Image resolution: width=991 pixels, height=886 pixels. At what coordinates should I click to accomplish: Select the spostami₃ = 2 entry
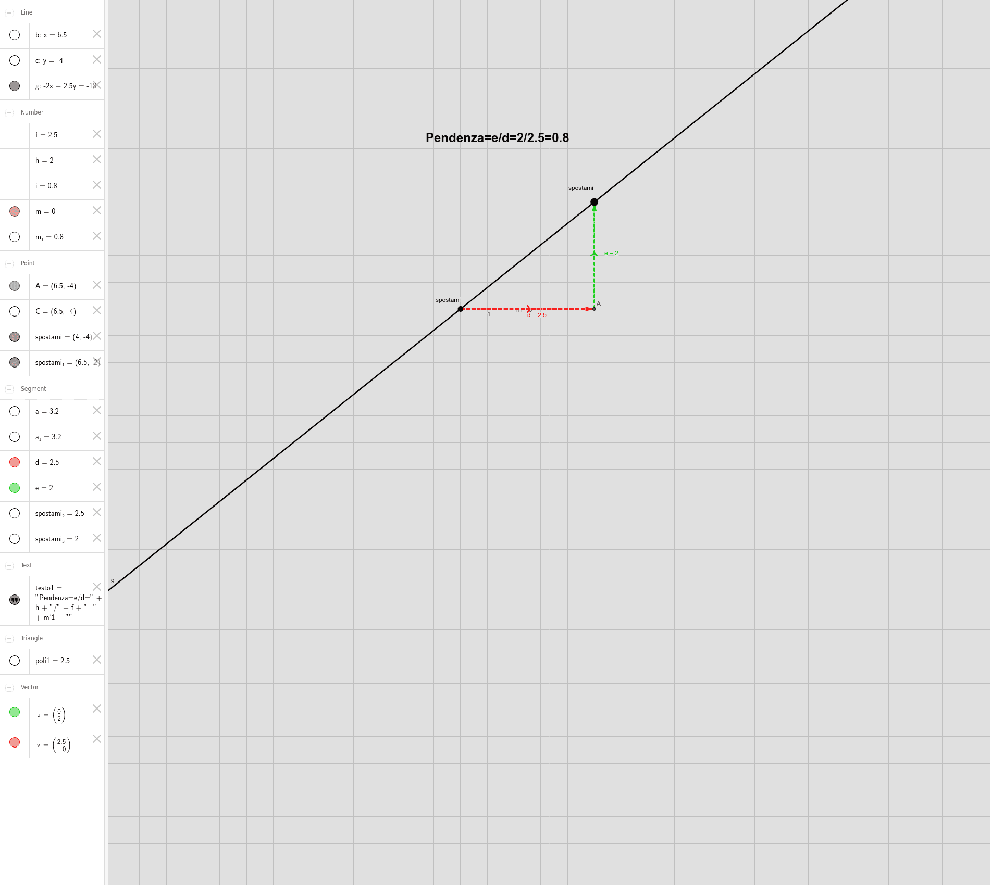tap(57, 539)
